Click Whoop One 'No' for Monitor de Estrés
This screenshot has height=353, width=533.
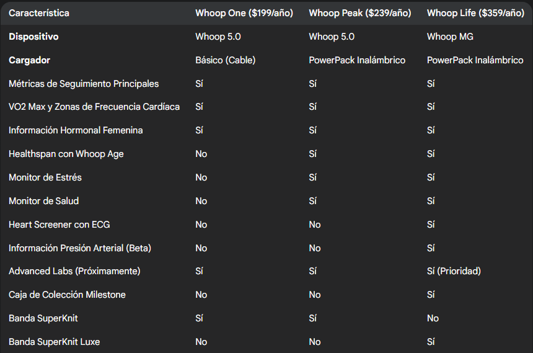tap(201, 177)
